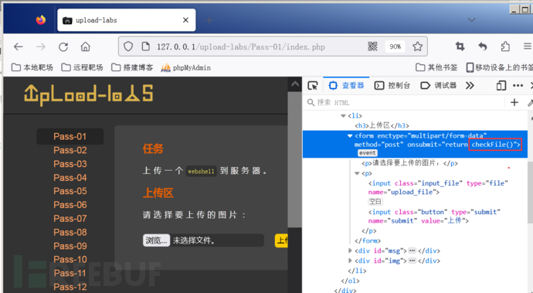Click the forward navigation arrow
The width and height of the screenshot is (533, 293).
click(x=41, y=46)
